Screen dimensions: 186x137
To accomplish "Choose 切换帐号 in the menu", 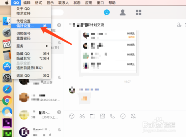I will [x=31, y=34].
